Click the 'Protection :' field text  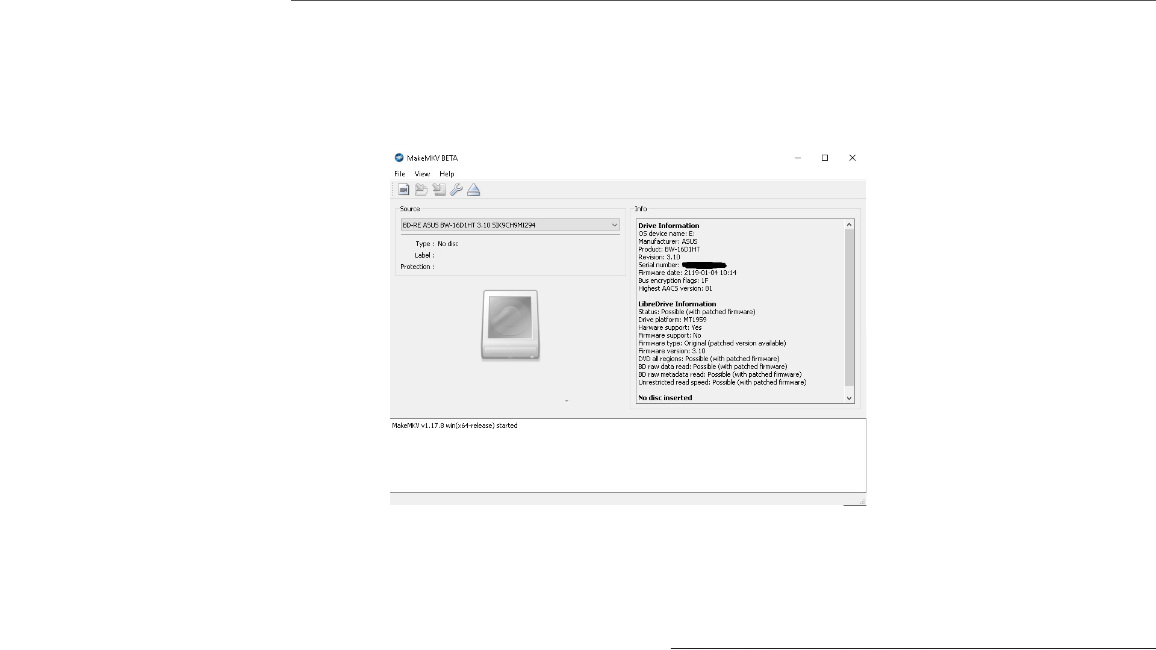point(417,267)
